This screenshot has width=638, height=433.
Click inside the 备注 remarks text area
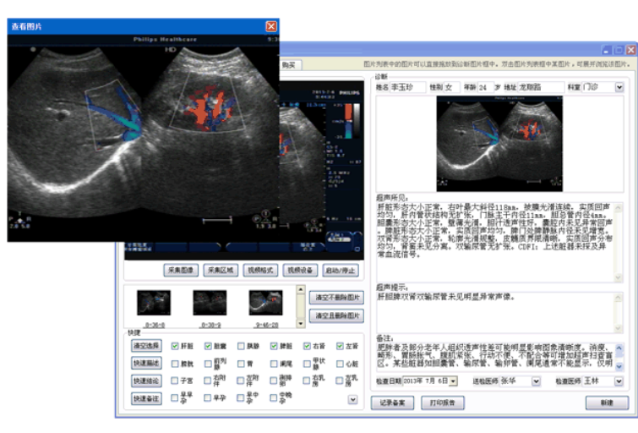pos(495,356)
